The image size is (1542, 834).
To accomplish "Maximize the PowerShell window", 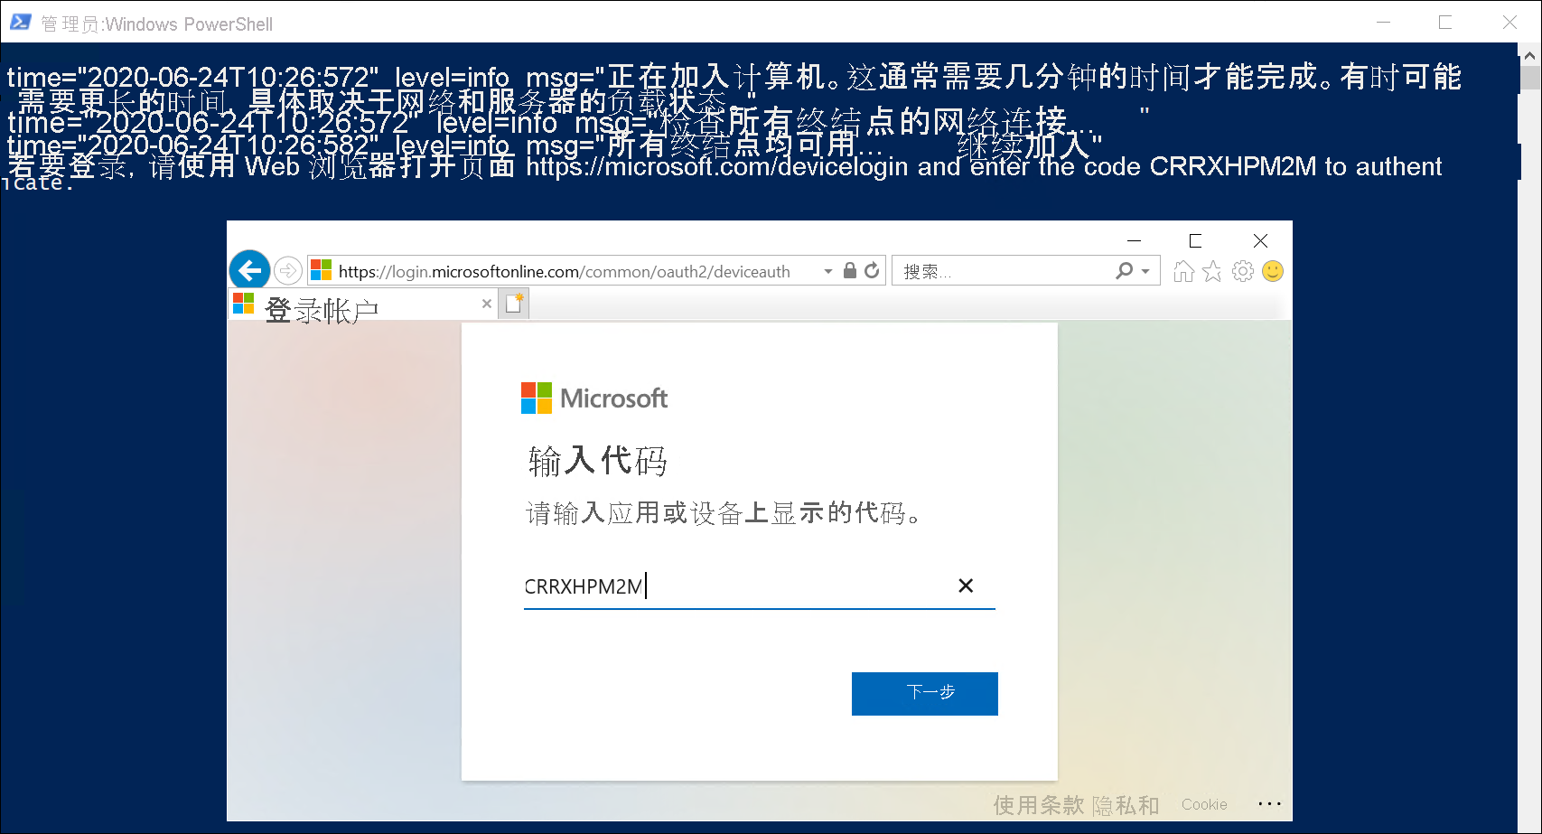I will [x=1445, y=22].
